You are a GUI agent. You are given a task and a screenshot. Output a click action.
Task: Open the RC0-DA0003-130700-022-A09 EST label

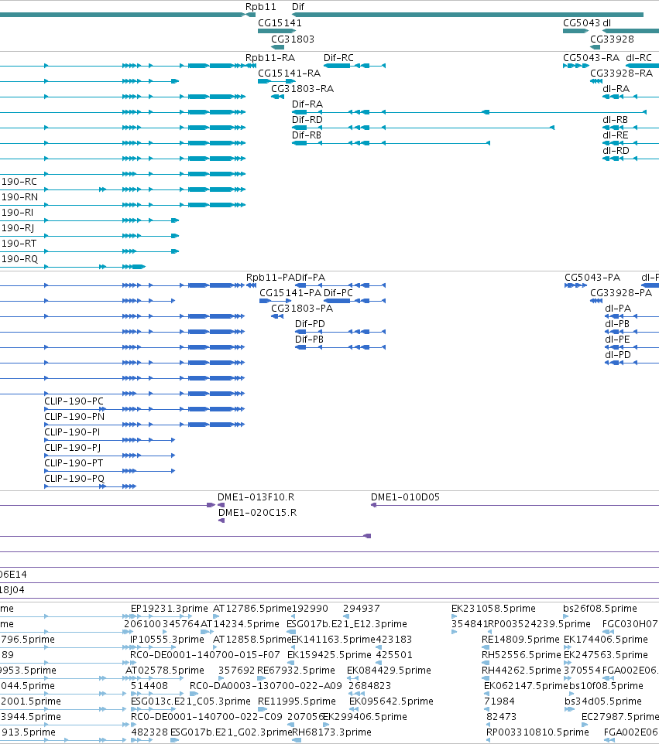tap(266, 686)
